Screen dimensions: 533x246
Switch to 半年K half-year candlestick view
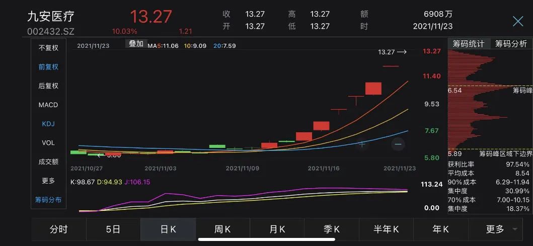(x=386, y=229)
